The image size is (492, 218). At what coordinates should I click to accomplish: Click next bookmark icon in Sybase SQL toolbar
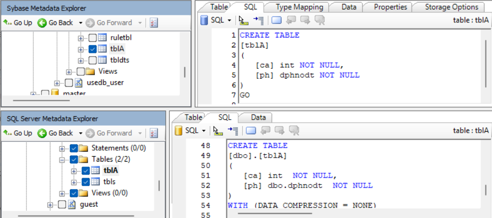tap(305, 20)
